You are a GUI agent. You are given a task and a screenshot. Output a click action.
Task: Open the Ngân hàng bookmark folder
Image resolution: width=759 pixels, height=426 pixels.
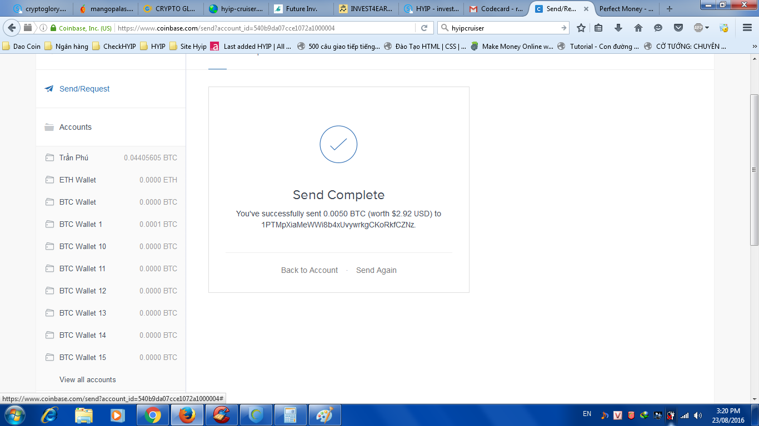click(67, 47)
